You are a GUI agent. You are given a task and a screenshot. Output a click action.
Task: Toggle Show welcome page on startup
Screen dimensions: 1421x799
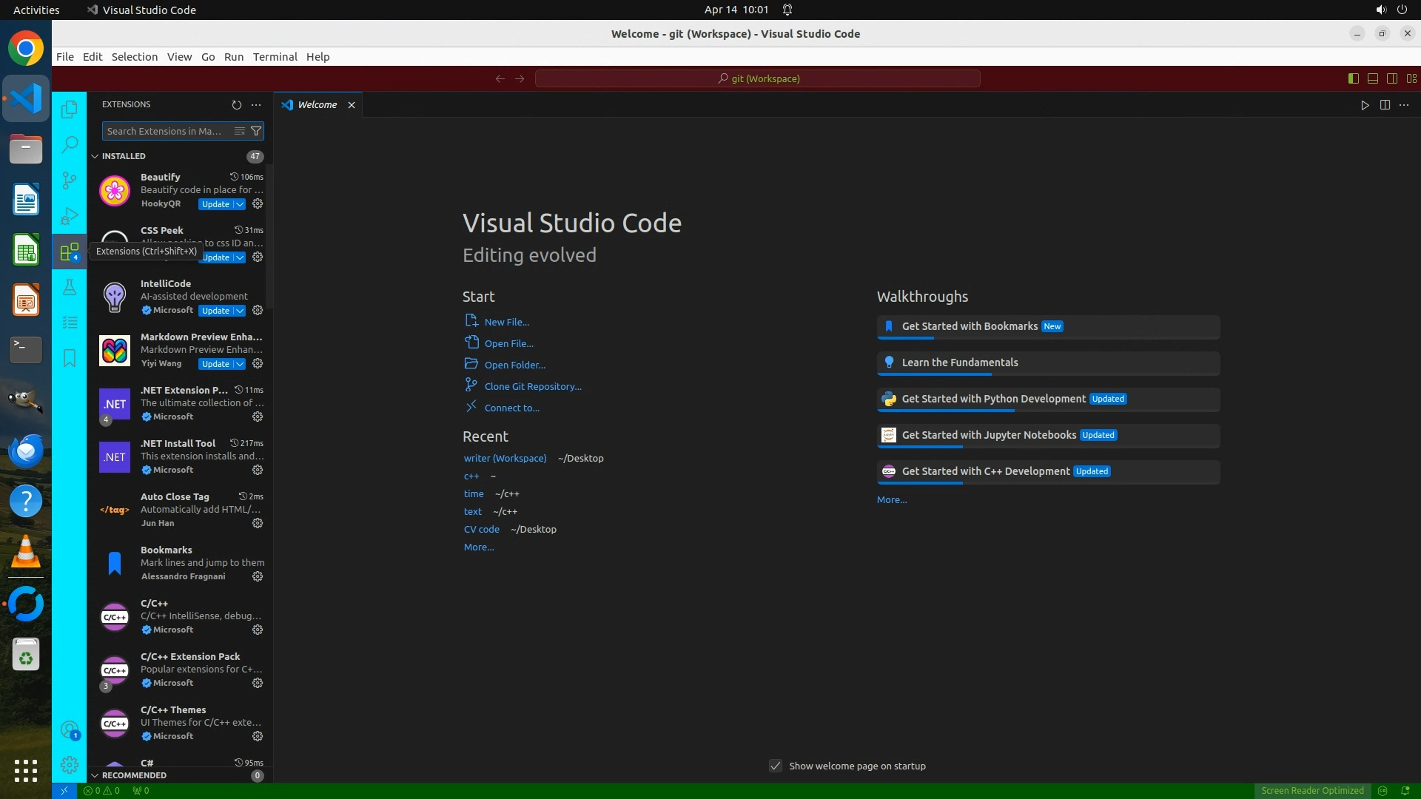point(775,766)
